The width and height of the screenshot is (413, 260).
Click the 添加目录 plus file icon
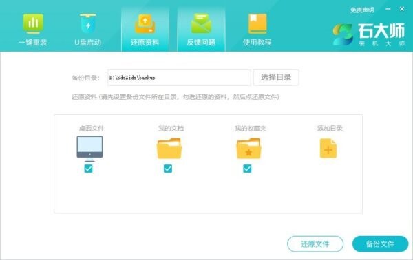coord(328,148)
